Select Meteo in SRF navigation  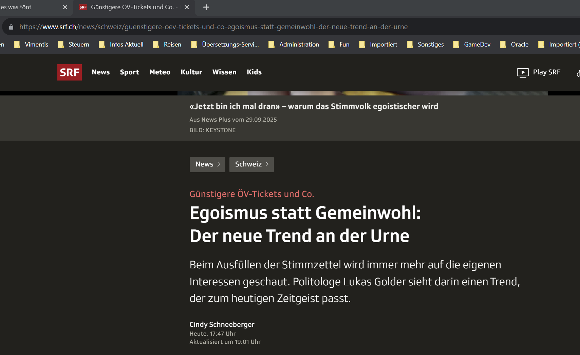pos(160,72)
